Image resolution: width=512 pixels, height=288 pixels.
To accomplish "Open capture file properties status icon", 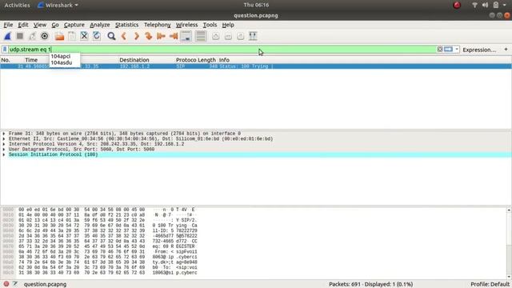I will (x=15, y=284).
